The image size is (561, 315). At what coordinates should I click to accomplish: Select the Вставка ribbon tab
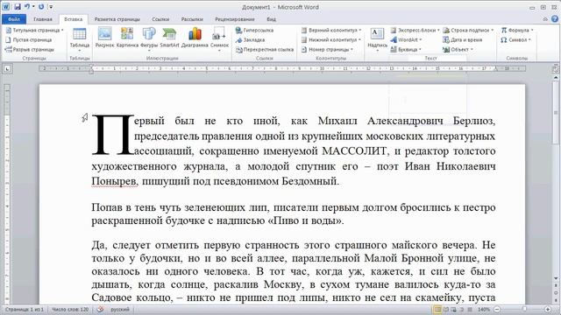[x=74, y=19]
